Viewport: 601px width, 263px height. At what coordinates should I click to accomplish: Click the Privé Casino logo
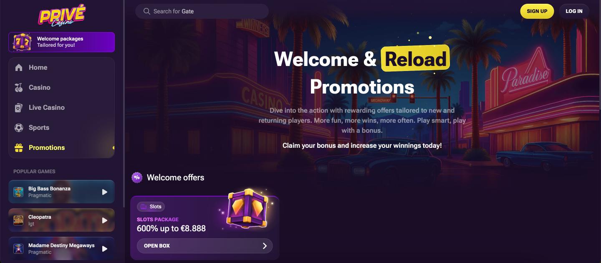(x=62, y=15)
